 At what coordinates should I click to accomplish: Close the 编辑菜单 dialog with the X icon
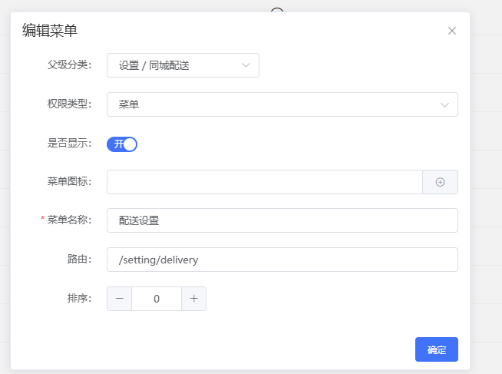452,31
